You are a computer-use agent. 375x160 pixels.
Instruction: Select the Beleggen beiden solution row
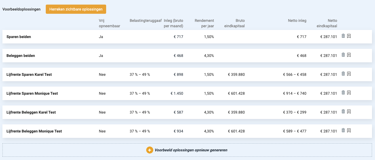click(x=187, y=56)
